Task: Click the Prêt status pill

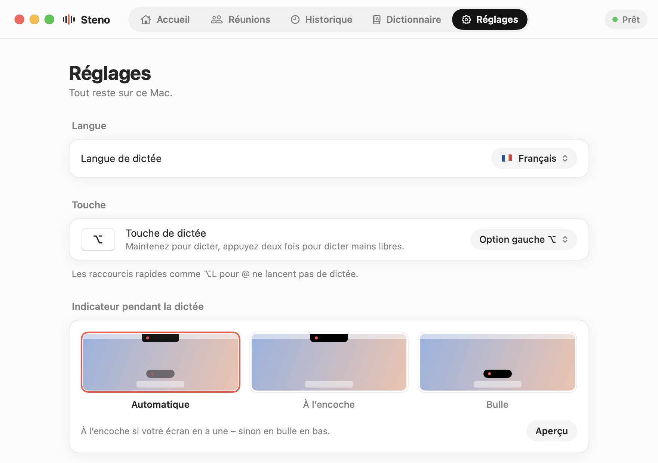Action: pyautogui.click(x=626, y=19)
